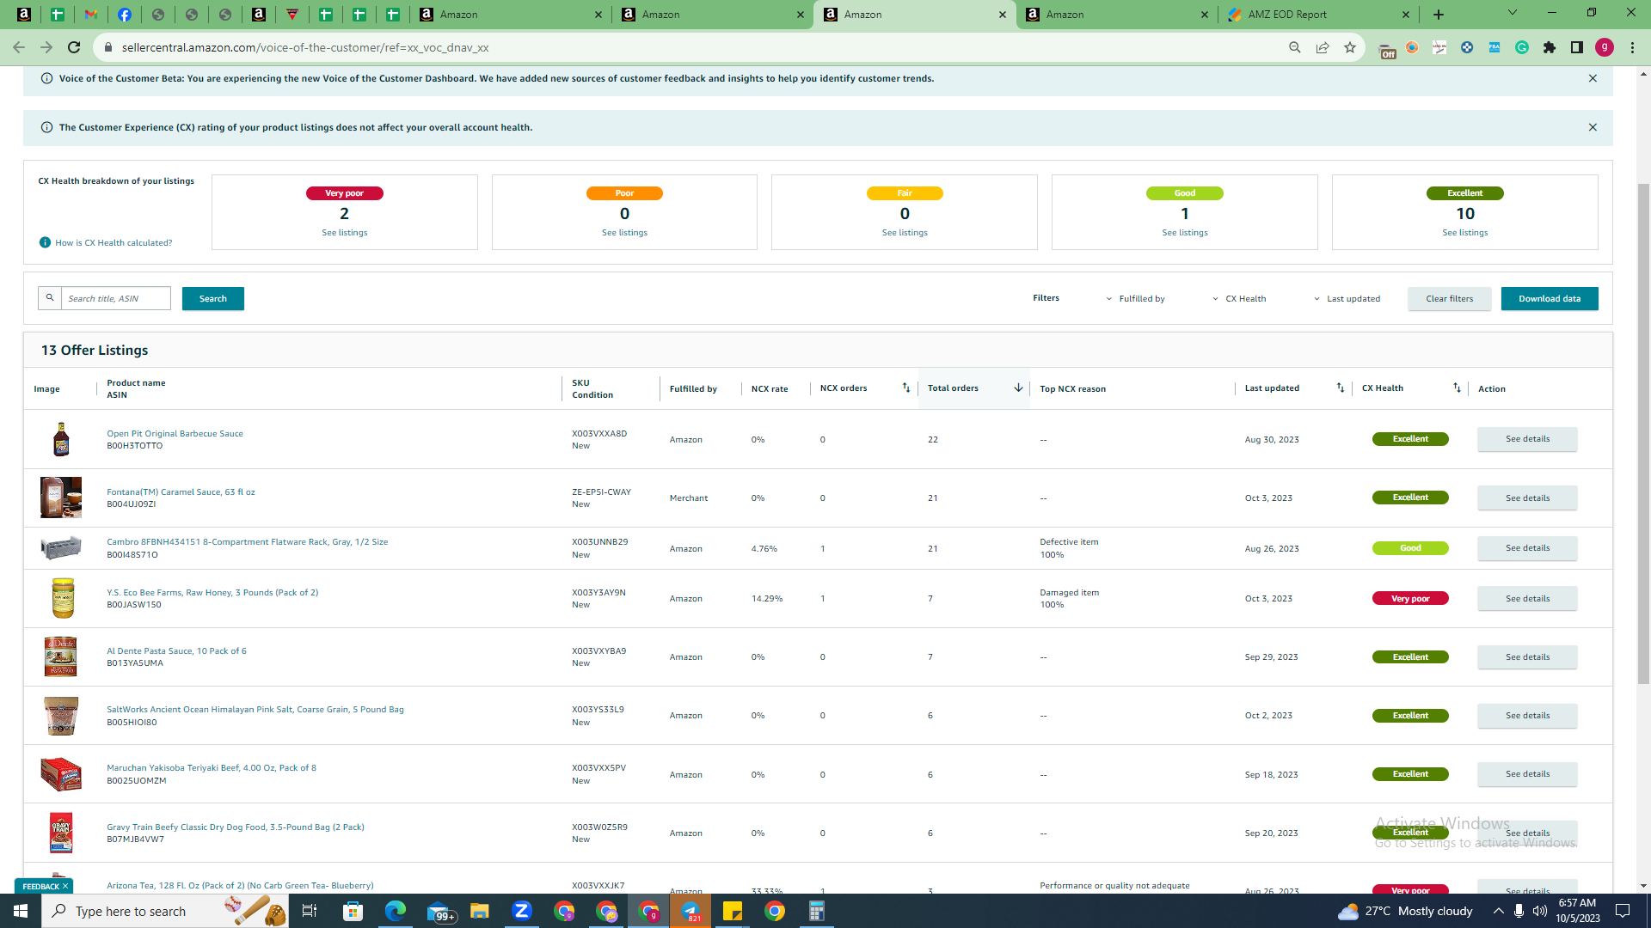The image size is (1651, 928).
Task: Open the Open Pit Original Barbecue Sauce listing
Action: [175, 434]
